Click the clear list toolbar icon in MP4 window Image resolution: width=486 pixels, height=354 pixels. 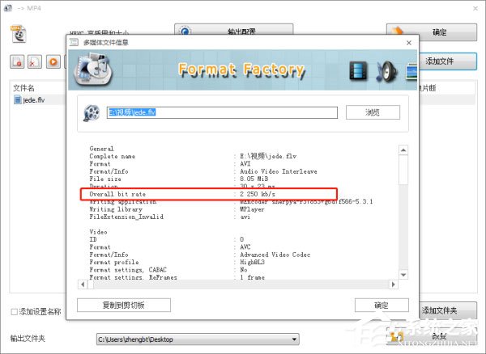pos(35,62)
